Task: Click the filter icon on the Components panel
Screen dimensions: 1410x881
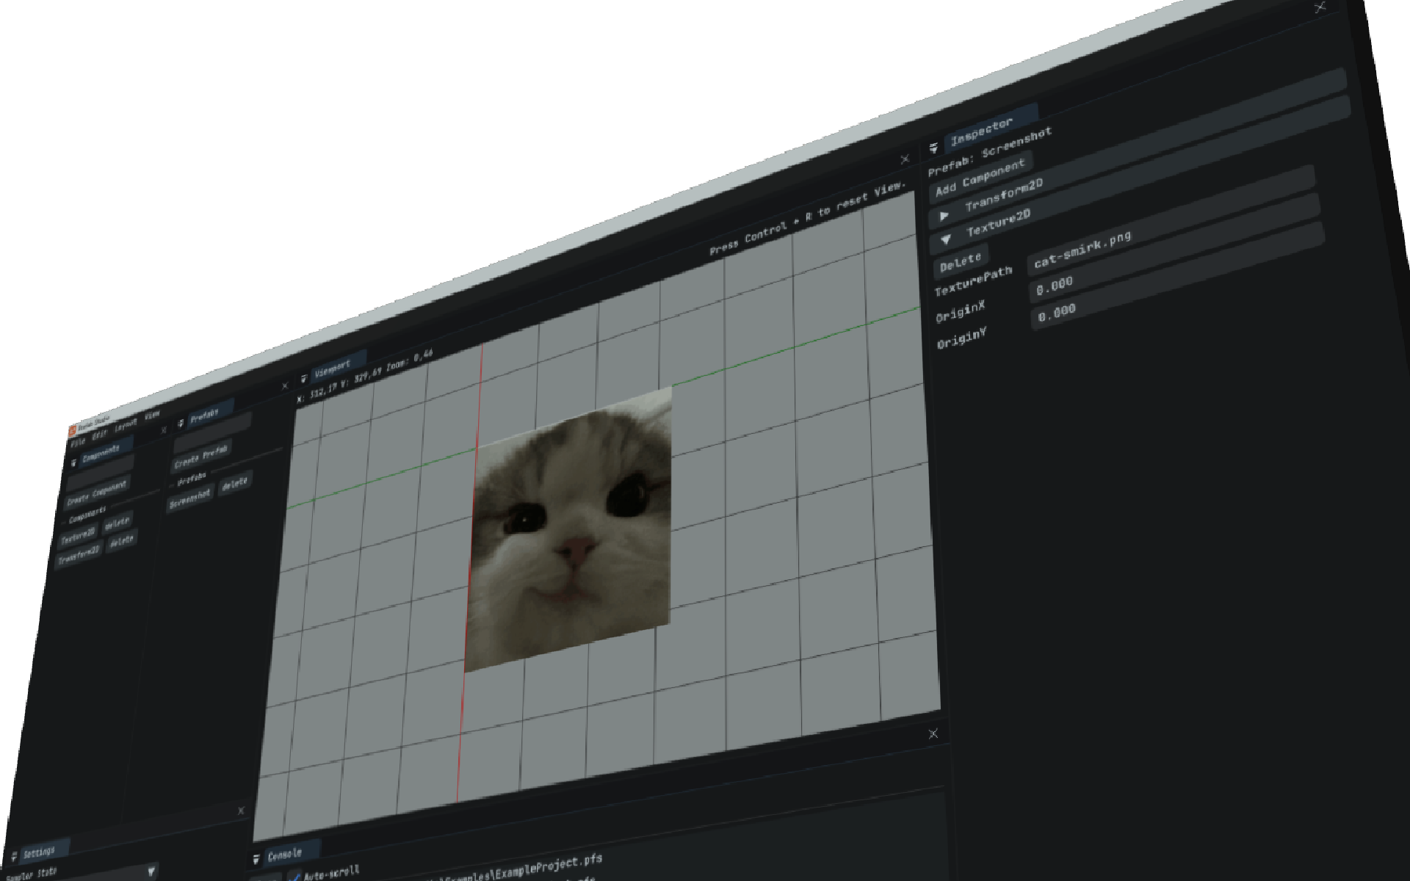Action: pyautogui.click(x=73, y=463)
